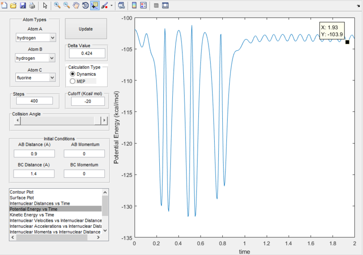Select Contour Plot from the list

pyautogui.click(x=22, y=192)
